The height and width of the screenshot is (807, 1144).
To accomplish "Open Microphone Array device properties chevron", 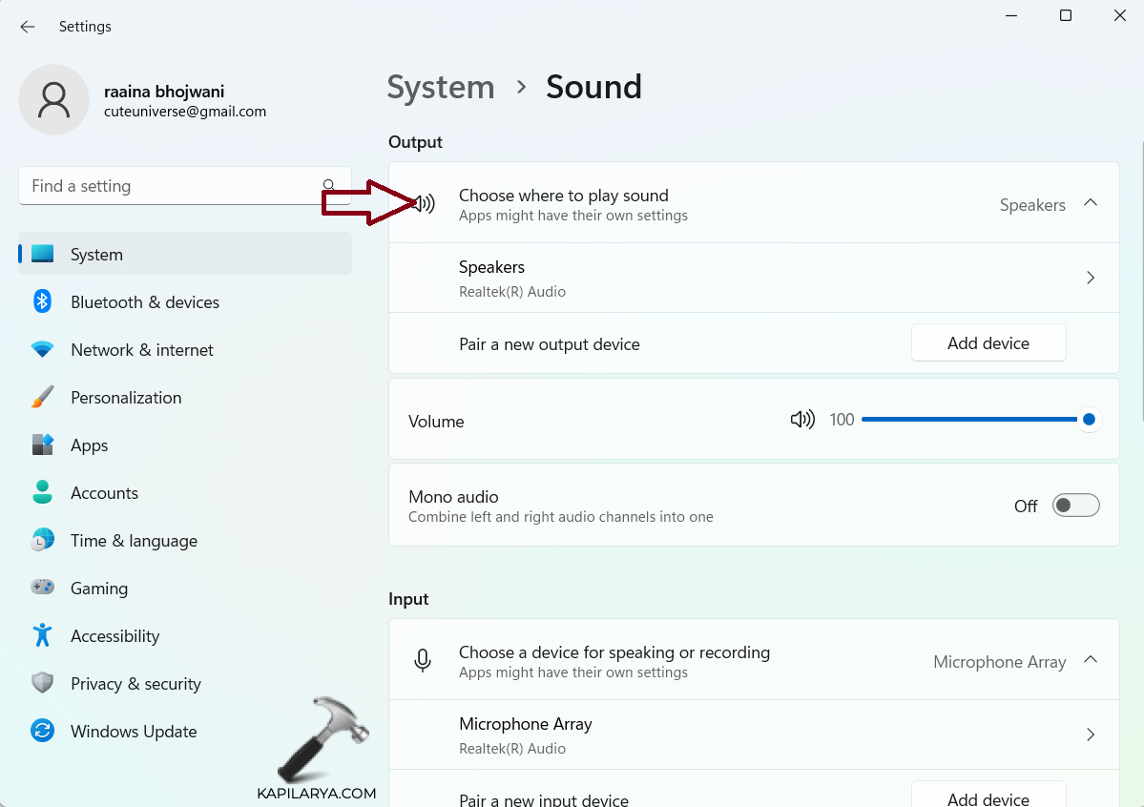I will pos(1091,735).
